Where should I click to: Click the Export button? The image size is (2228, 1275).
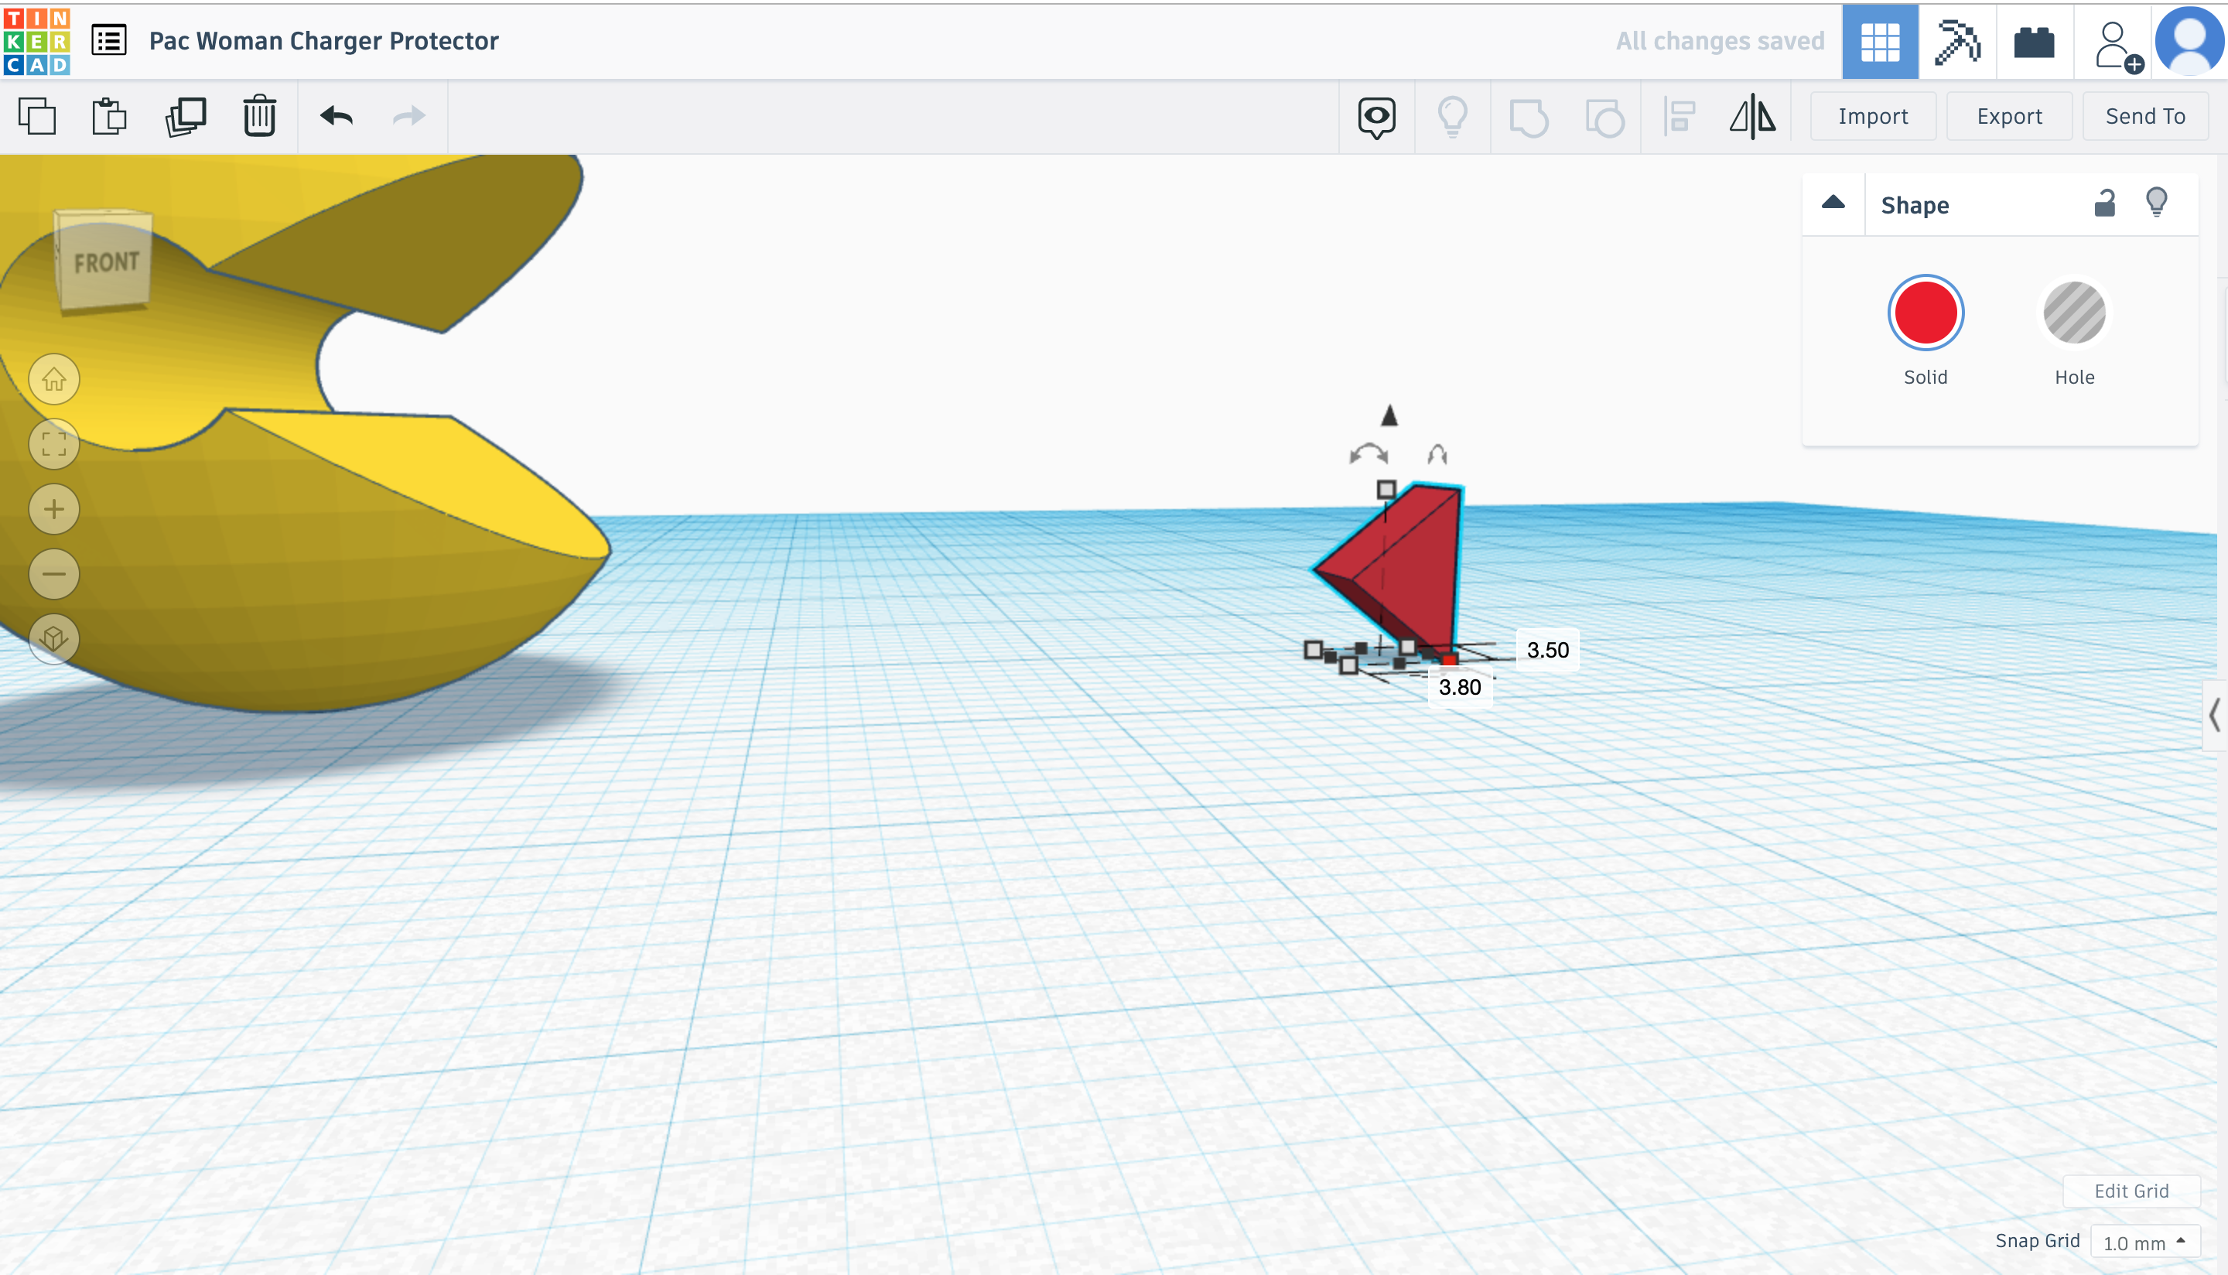point(2009,117)
